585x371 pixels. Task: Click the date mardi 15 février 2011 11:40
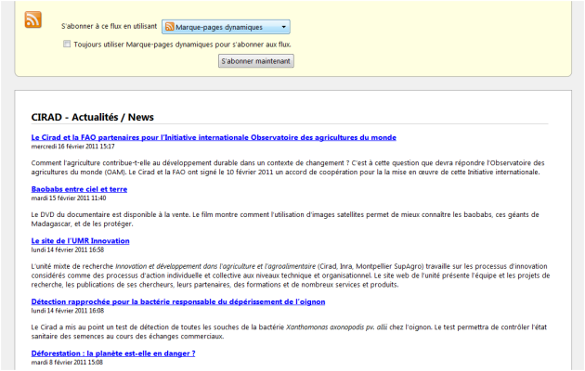pyautogui.click(x=69, y=198)
